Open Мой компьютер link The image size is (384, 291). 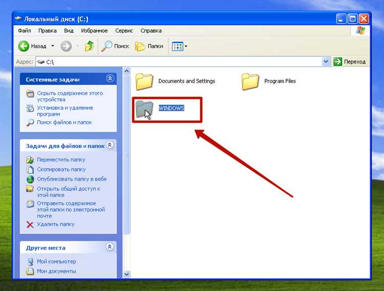click(56, 261)
